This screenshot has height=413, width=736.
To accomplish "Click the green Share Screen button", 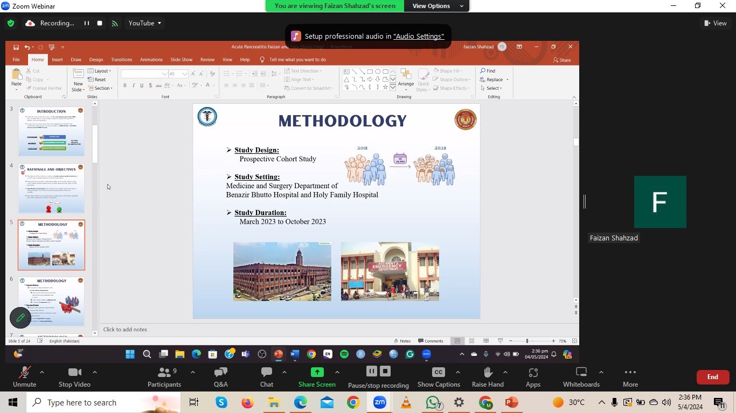I will pos(317,377).
